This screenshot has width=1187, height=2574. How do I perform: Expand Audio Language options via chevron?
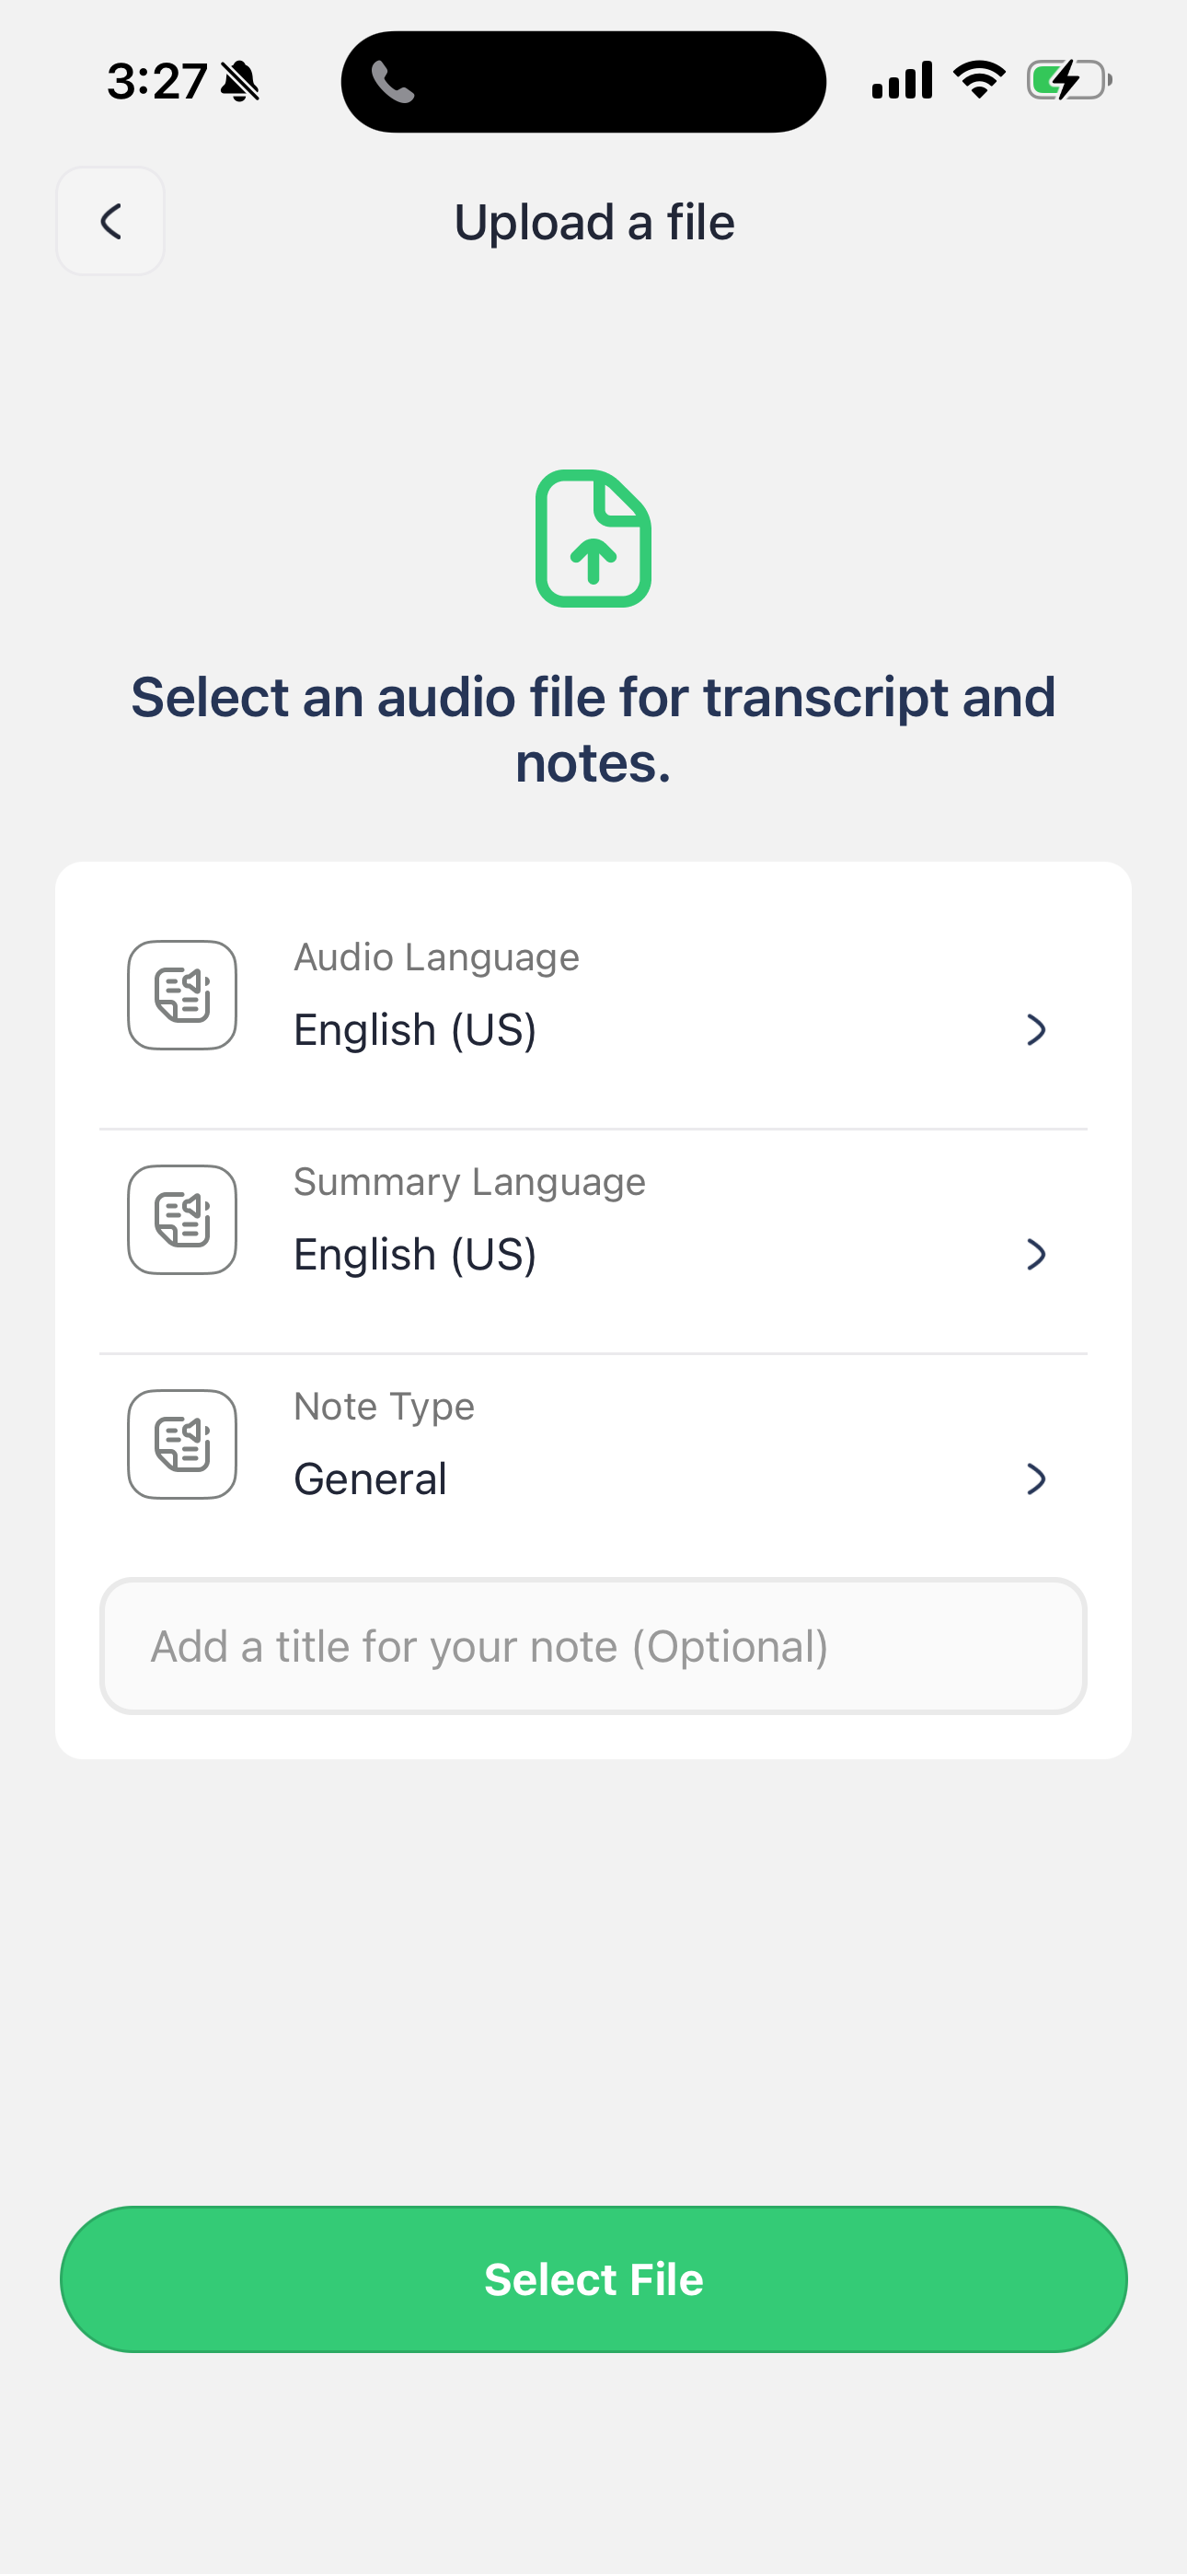(x=1036, y=1029)
